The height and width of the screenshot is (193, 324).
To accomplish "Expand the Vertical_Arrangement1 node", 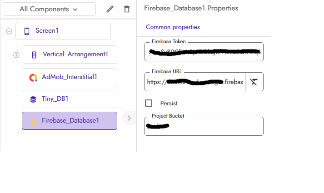I will click(x=16, y=54).
